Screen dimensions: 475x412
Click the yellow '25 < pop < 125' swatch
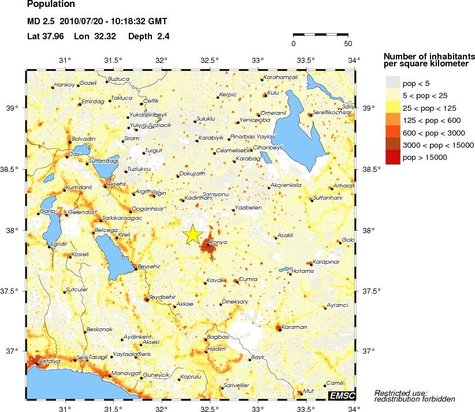[x=392, y=107]
